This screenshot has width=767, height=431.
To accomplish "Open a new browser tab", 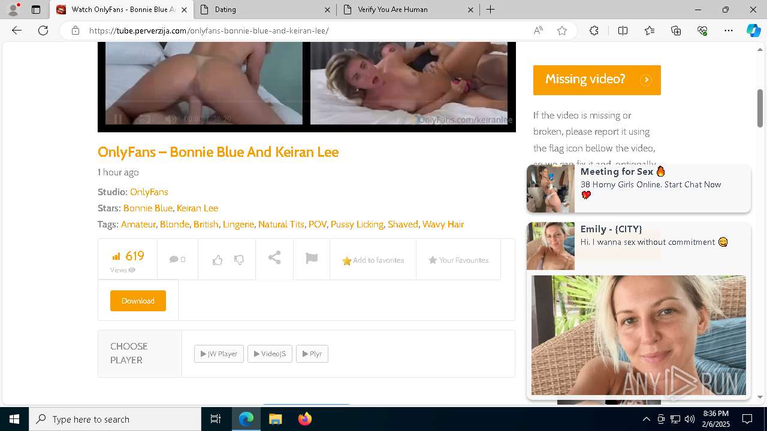I will [490, 10].
